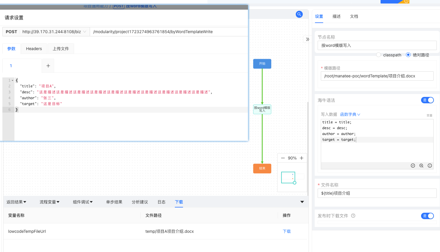Select the classpath radio option

coord(379,55)
